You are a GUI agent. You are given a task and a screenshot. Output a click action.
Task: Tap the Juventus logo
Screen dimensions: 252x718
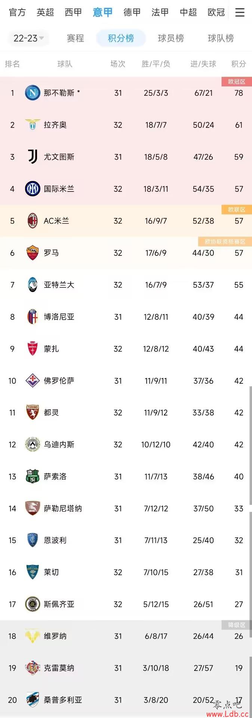click(33, 157)
